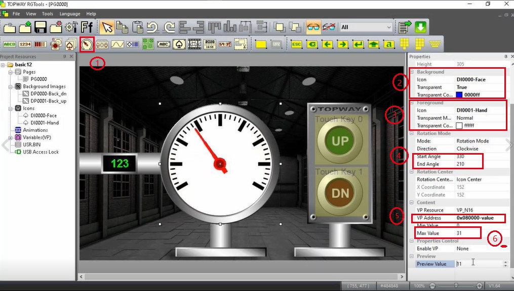Select the left-arrow key element tool
514x291 pixels.
tap(327, 44)
